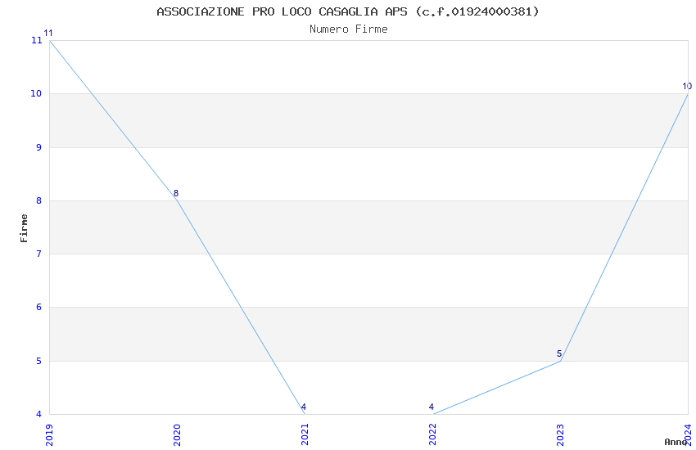Image resolution: width=696 pixels, height=450 pixels.
Task: Click the data label 8 at 2020
Action: (x=176, y=193)
